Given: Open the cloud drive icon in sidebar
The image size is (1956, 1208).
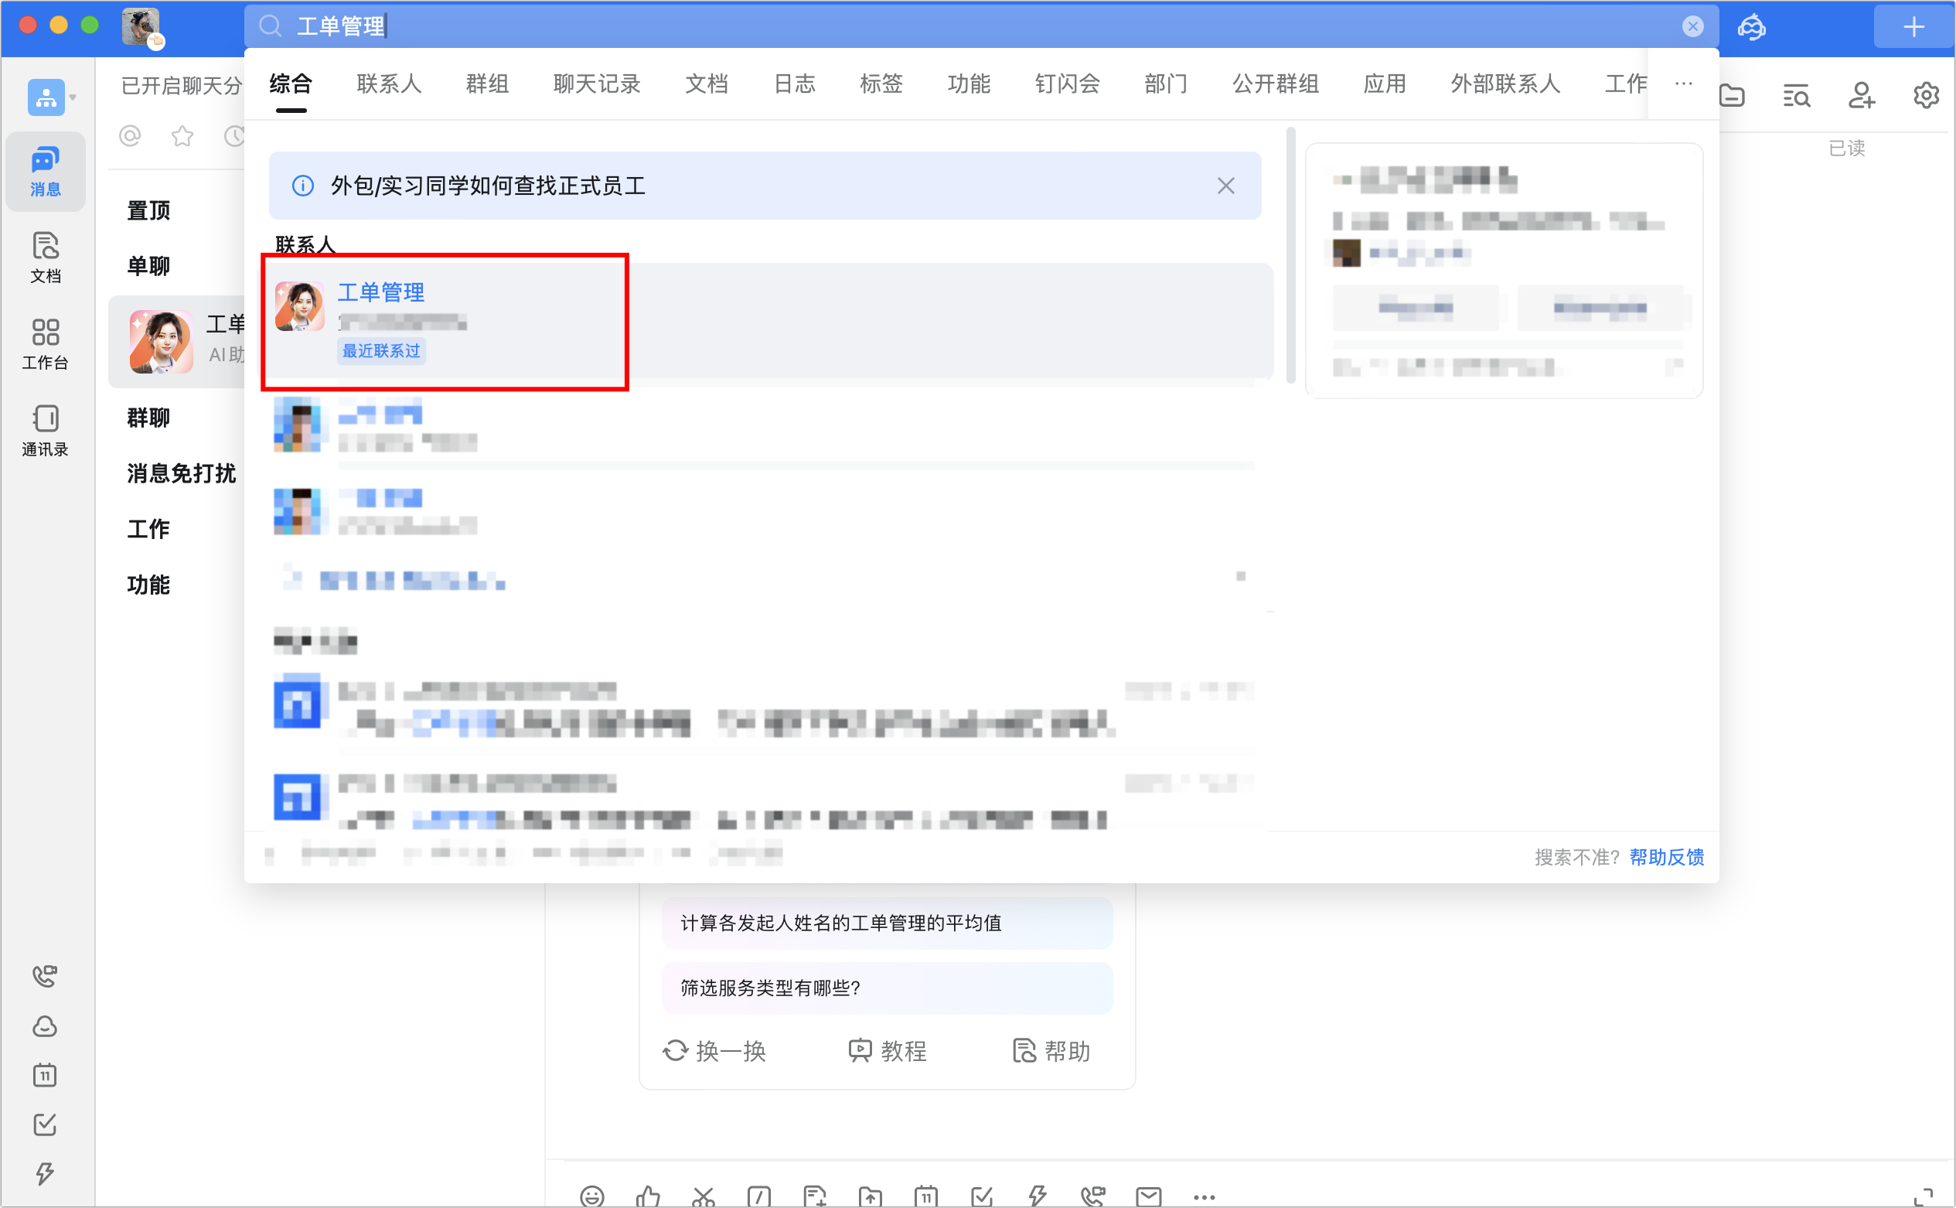Looking at the screenshot, I should point(45,1025).
